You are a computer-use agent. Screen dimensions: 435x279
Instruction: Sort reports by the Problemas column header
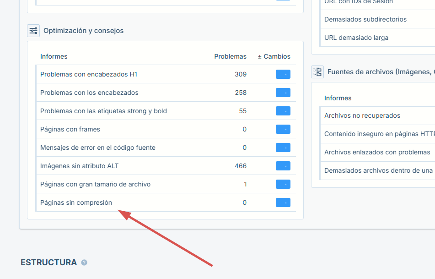(x=230, y=56)
